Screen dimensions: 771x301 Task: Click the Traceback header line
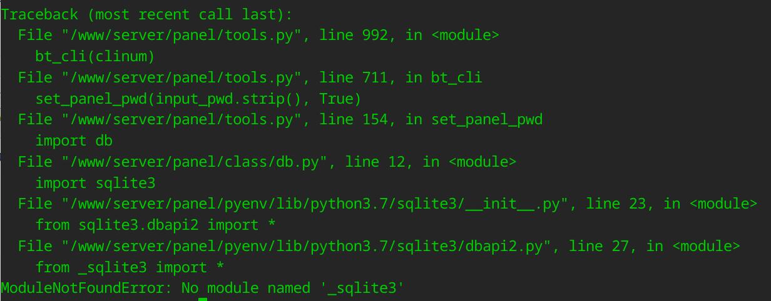pos(146,14)
